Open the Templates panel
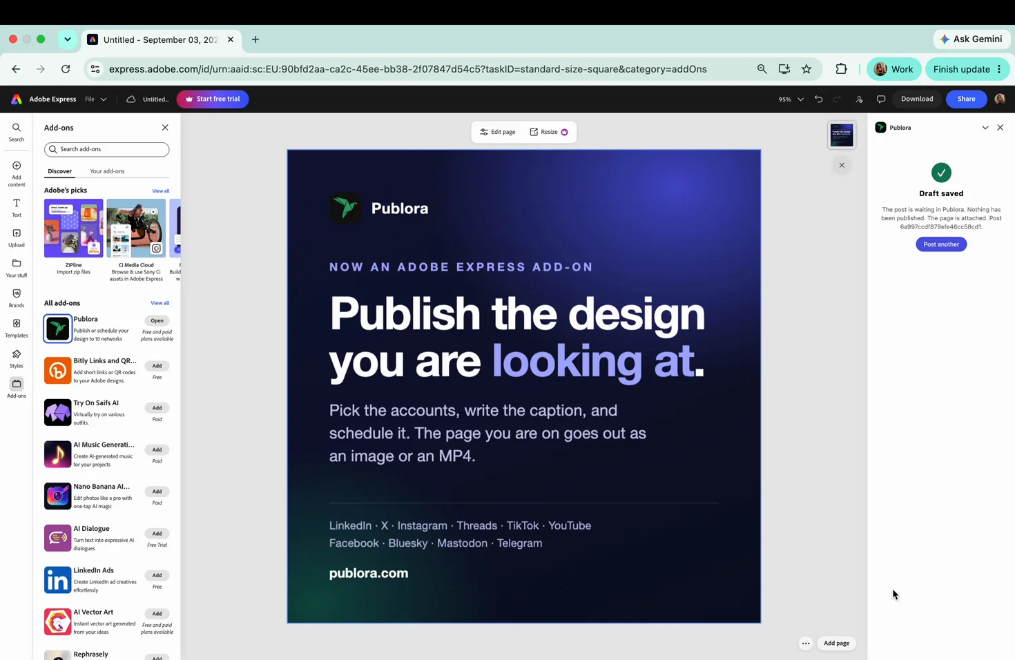 coord(17,328)
